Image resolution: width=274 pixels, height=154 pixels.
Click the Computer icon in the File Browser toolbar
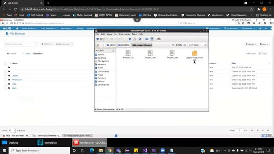pyautogui.click(x=152, y=39)
